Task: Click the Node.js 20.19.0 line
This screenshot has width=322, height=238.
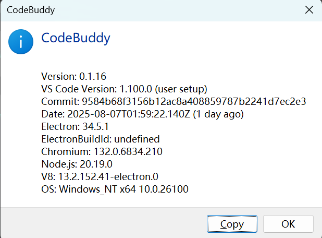Action: (77, 164)
